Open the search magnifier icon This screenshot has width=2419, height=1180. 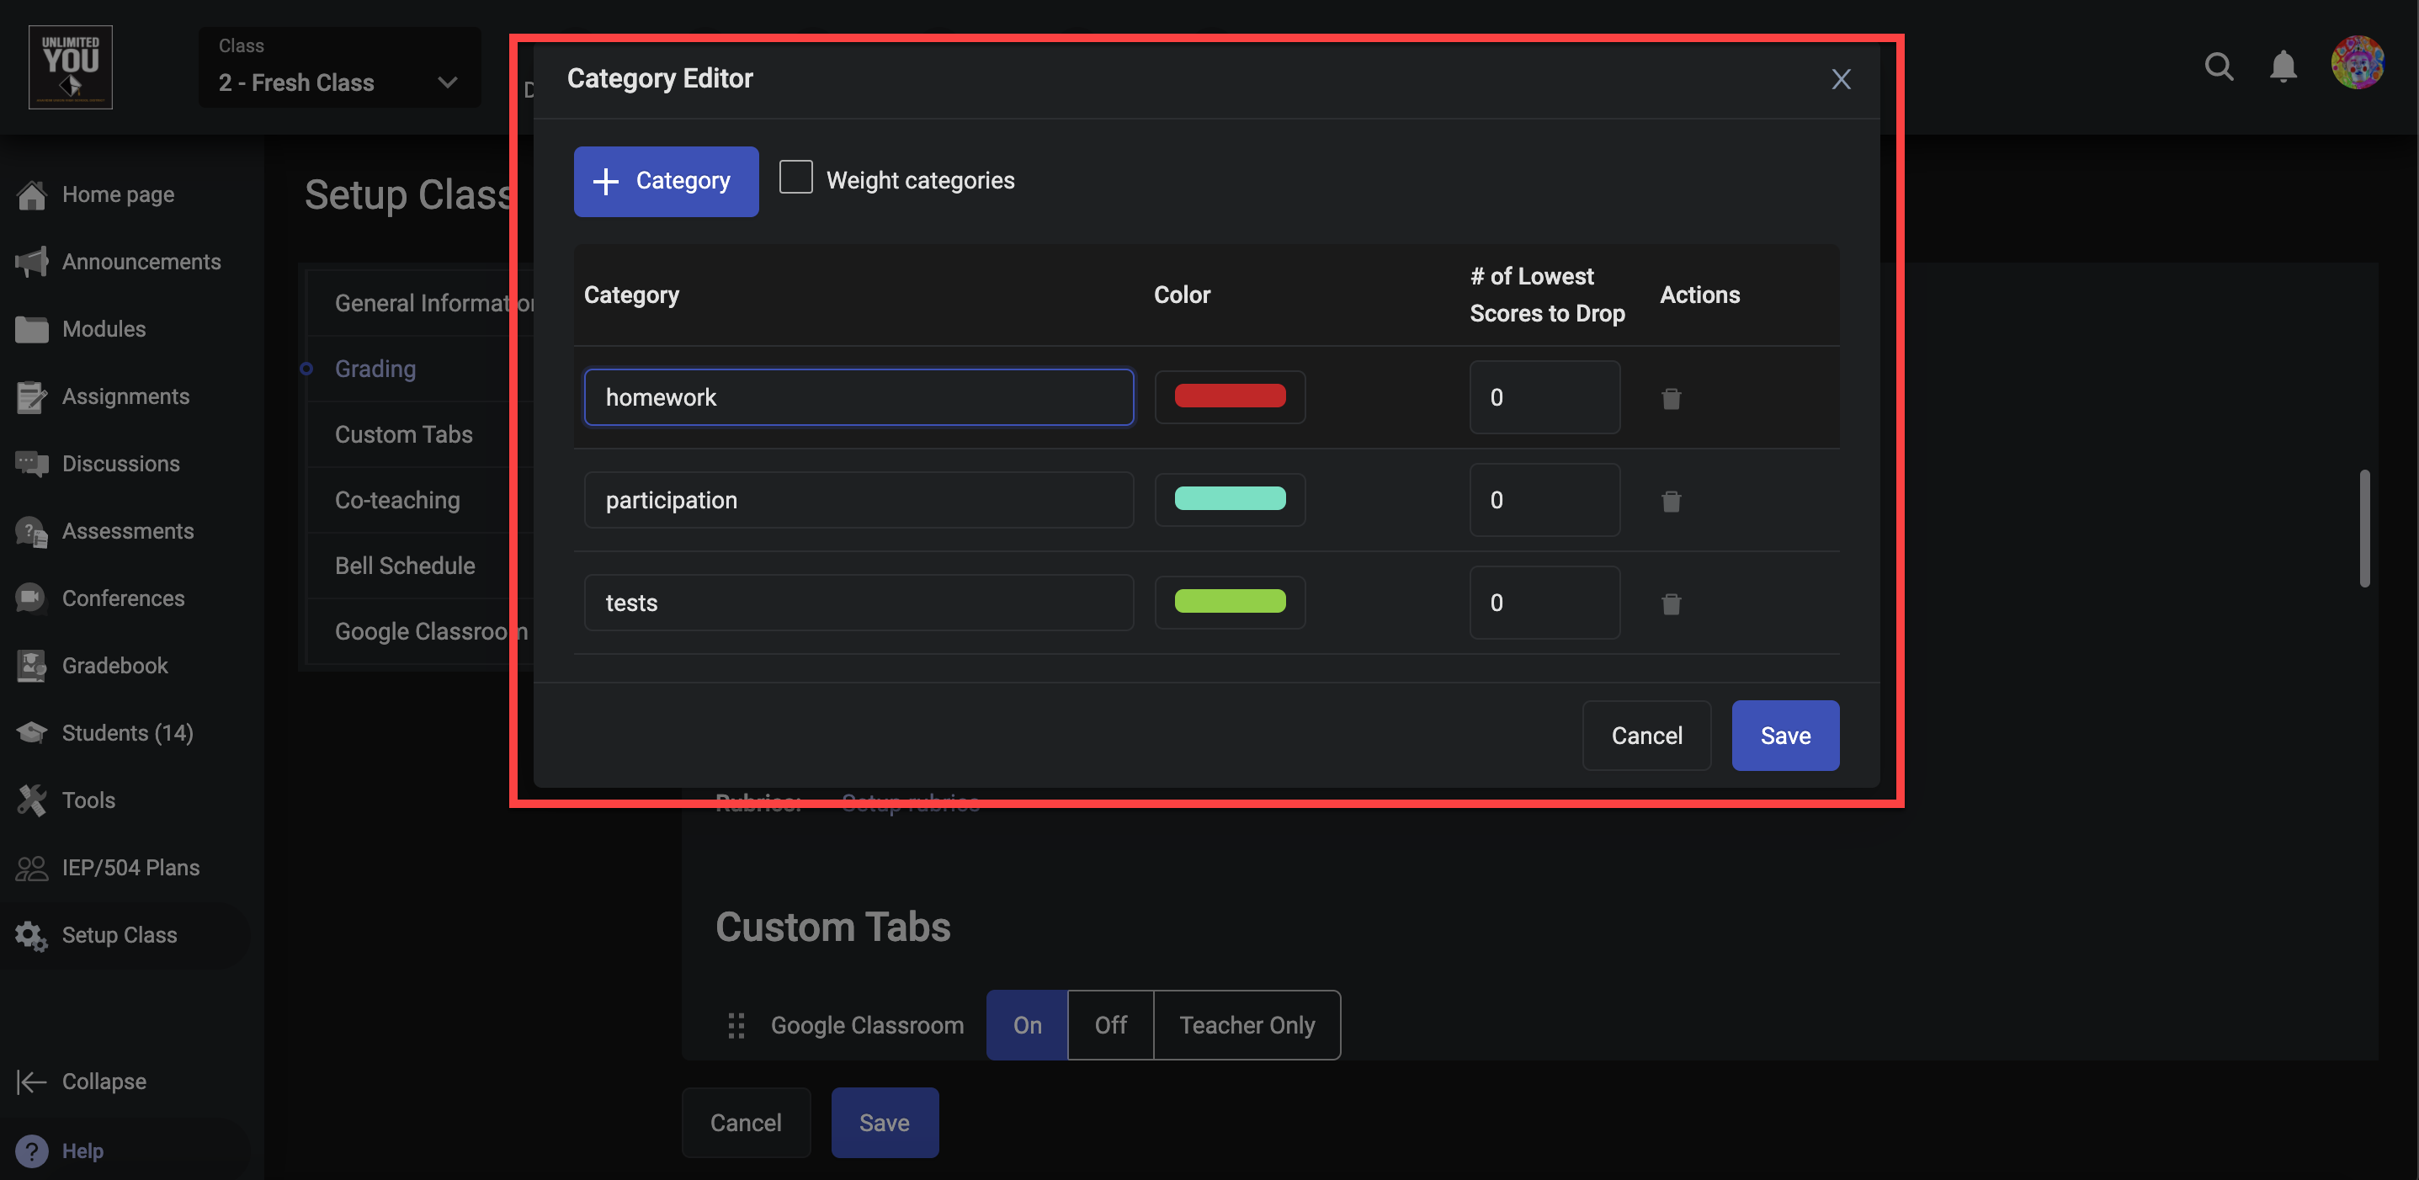(2218, 66)
